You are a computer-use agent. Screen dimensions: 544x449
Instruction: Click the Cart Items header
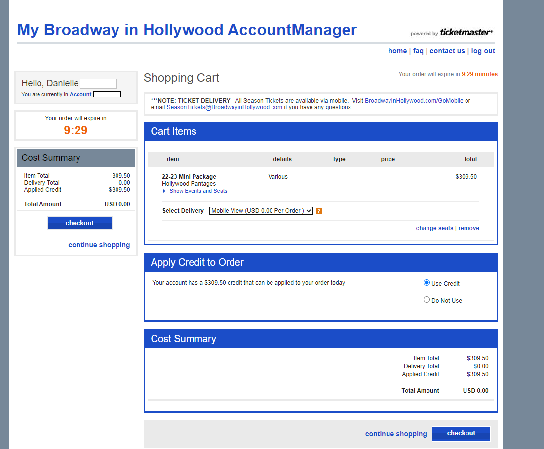(173, 131)
